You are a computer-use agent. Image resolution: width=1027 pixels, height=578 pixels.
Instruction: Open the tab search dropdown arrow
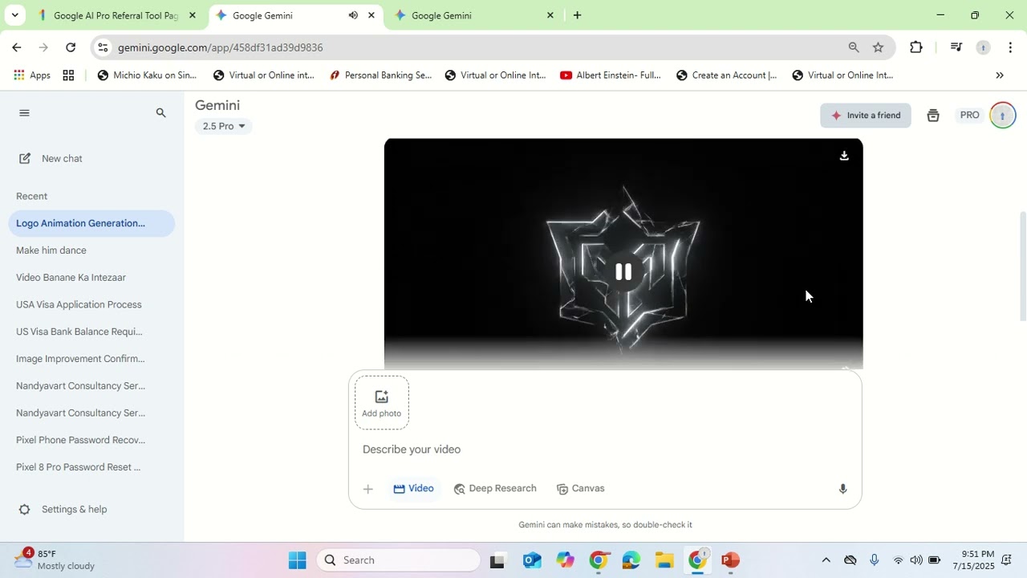point(14,15)
